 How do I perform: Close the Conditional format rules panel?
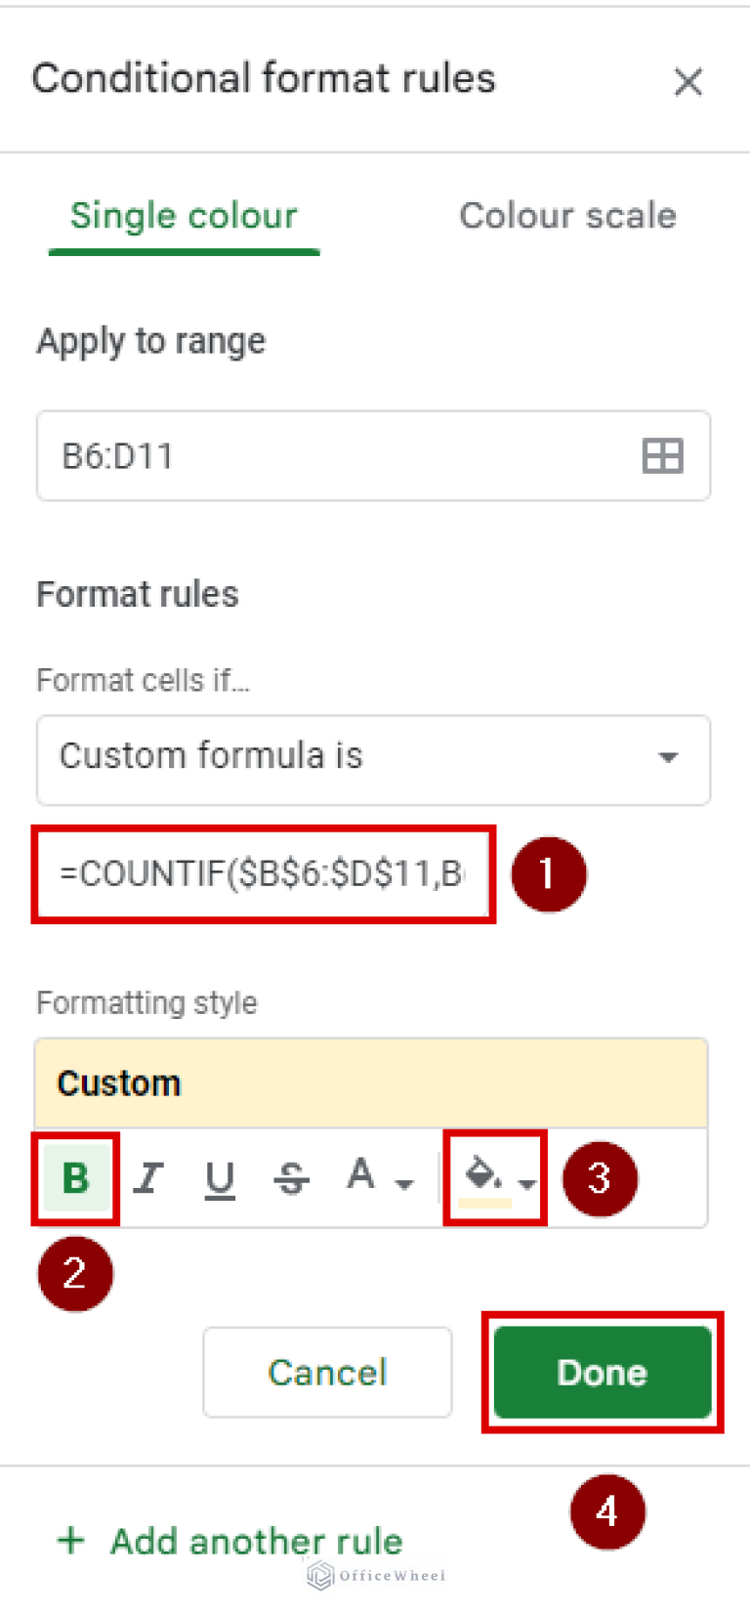tap(688, 82)
